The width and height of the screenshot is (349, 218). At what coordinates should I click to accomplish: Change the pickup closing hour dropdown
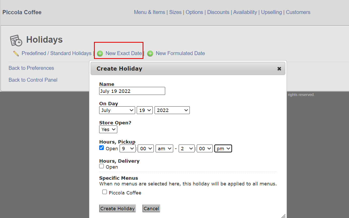click(187, 148)
